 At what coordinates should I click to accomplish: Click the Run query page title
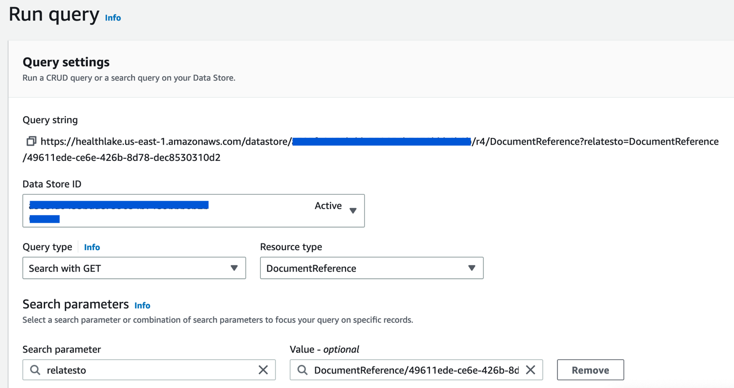[54, 14]
